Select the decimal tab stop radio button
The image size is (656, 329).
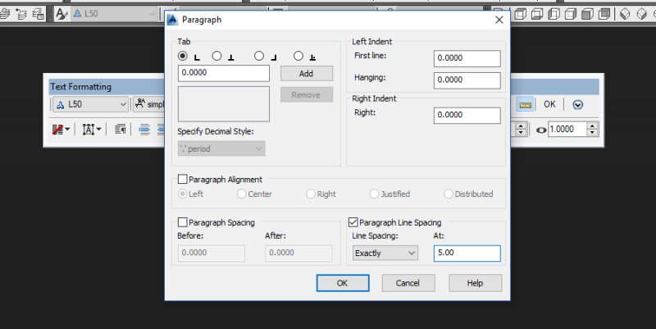[x=298, y=56]
